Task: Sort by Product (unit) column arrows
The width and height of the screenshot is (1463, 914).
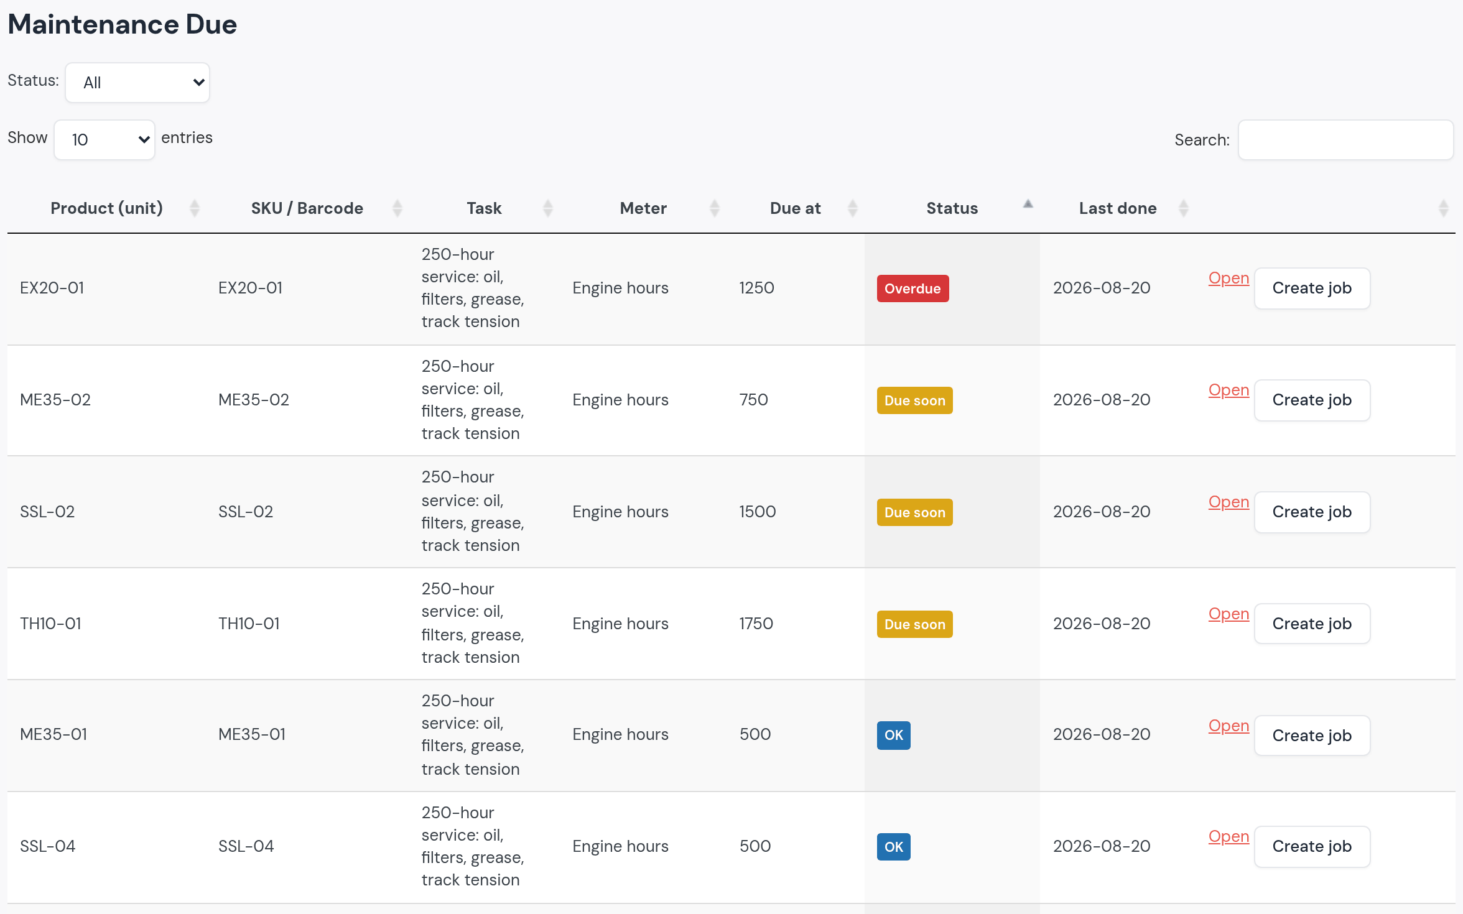Action: [195, 208]
